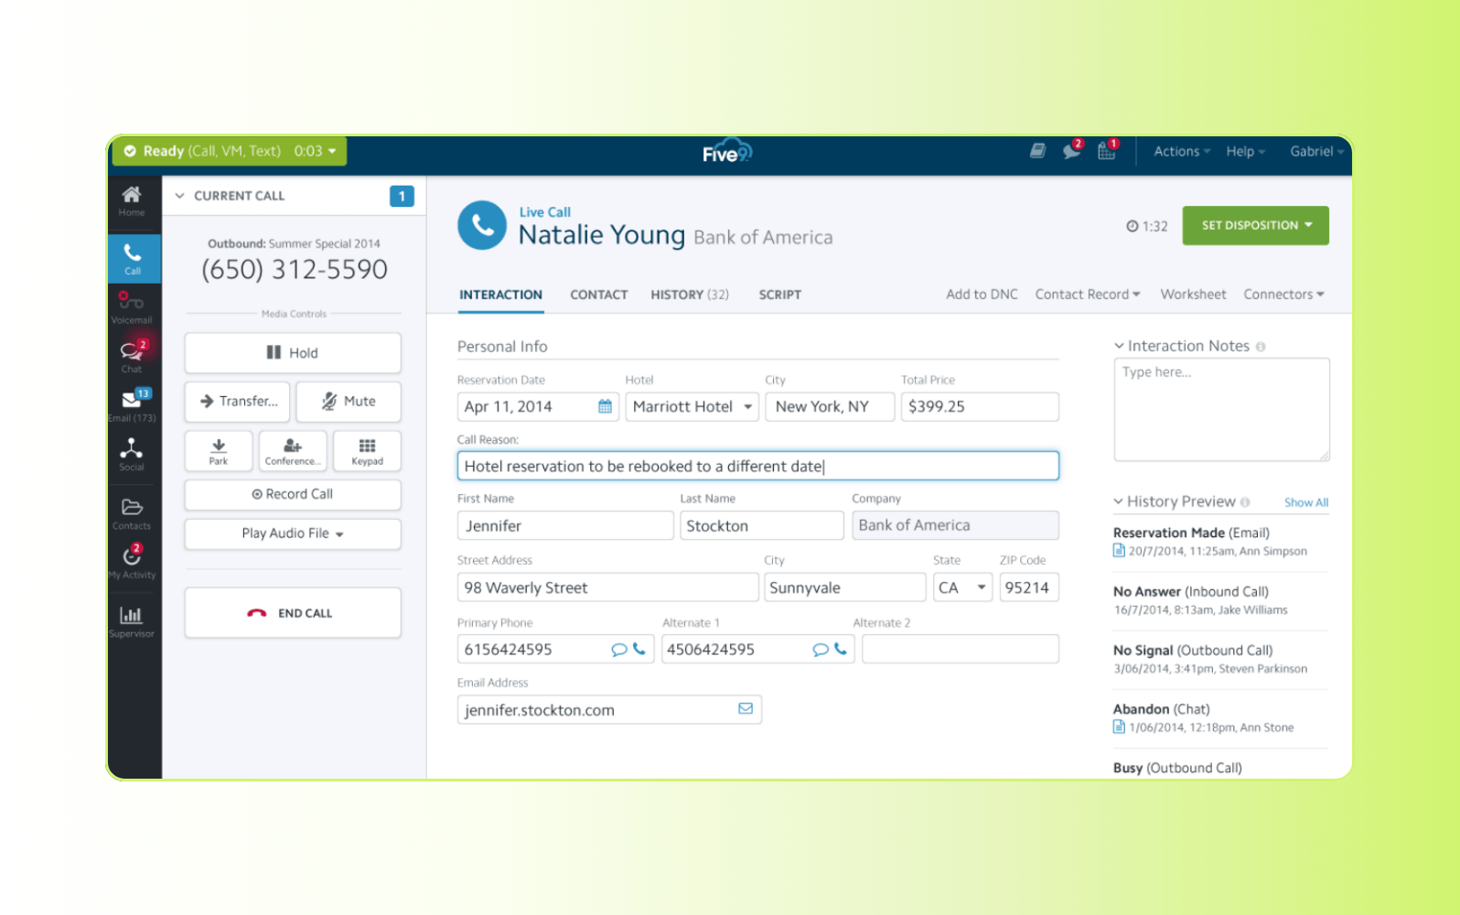Open the reservation date calendar picker

pos(605,406)
